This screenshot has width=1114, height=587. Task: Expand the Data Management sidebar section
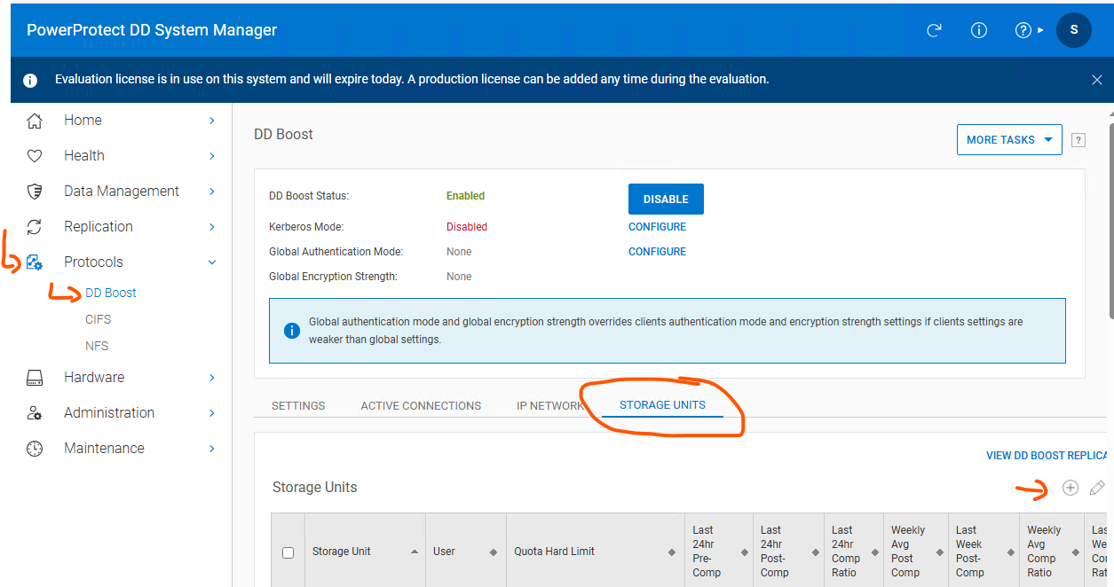coord(212,192)
